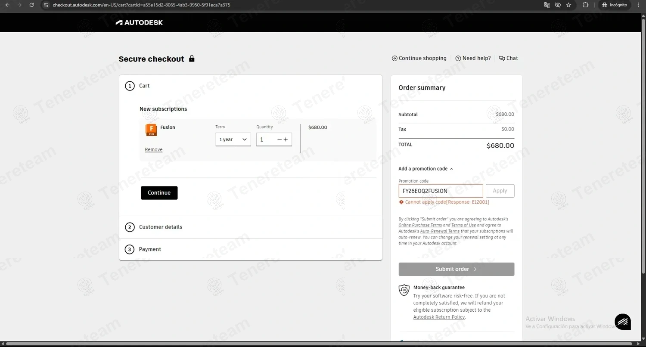Bookmark this page with star icon
646x347 pixels.
tap(568, 5)
